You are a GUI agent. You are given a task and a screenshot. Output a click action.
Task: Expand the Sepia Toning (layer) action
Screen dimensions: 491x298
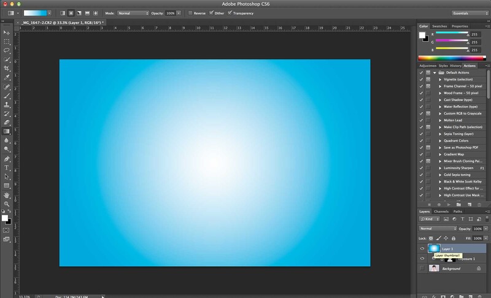point(440,134)
